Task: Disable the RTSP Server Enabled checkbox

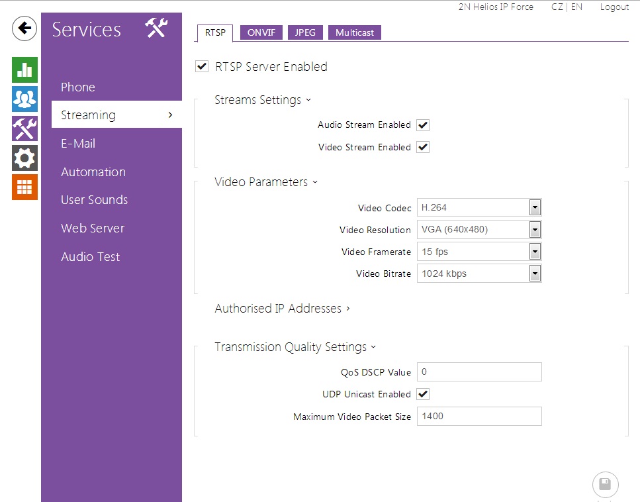Action: [203, 66]
